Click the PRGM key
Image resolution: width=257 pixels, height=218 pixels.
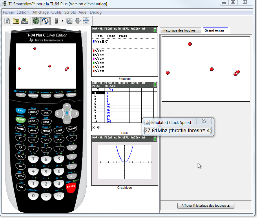point(46,131)
